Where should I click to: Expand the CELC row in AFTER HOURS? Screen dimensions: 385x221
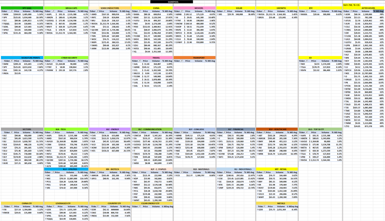tap(344, 26)
